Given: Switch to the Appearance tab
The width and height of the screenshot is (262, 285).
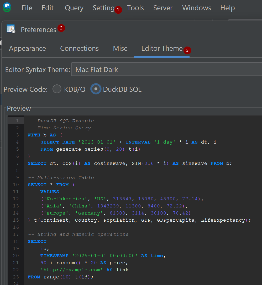Looking at the screenshot, I should (27, 48).
